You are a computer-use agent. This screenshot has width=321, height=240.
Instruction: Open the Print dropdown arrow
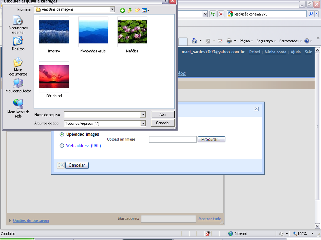(235, 41)
